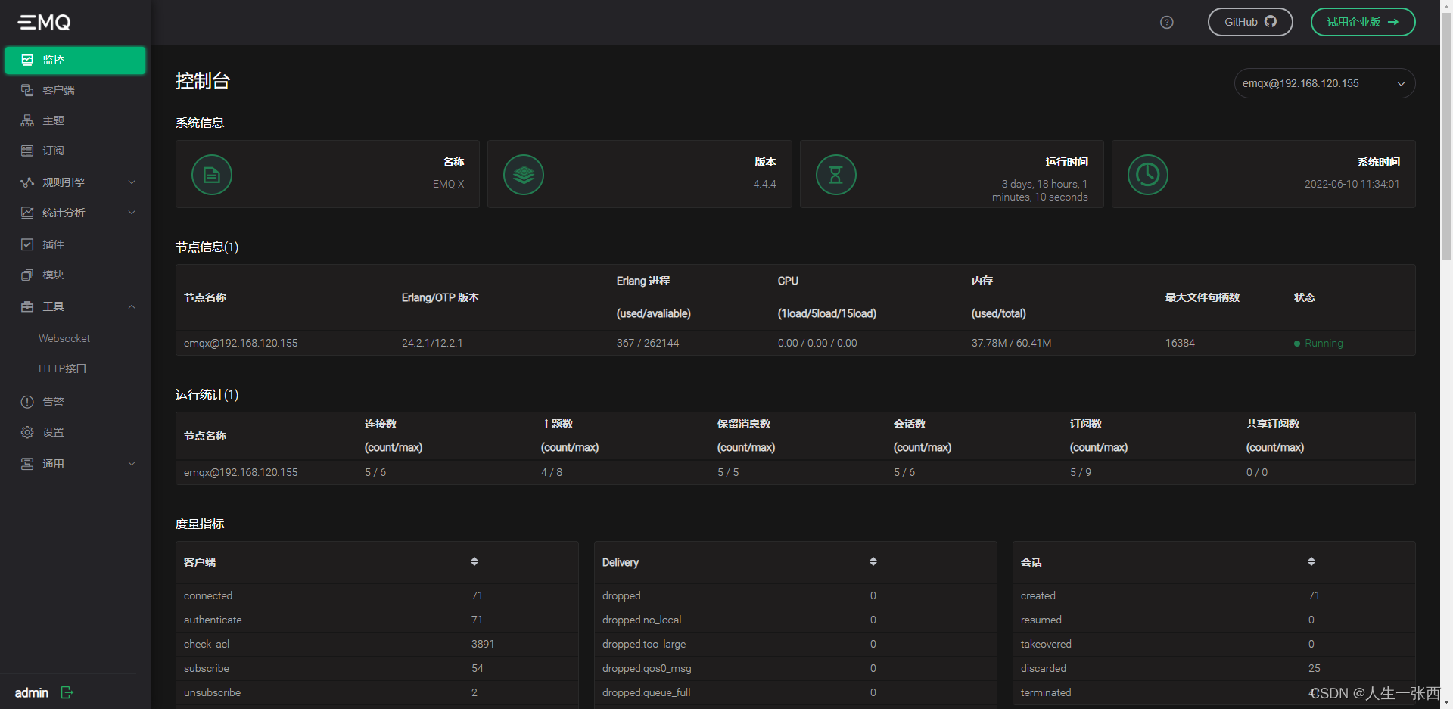Click the 名称 document icon
Image resolution: width=1453 pixels, height=709 pixels.
(x=212, y=175)
